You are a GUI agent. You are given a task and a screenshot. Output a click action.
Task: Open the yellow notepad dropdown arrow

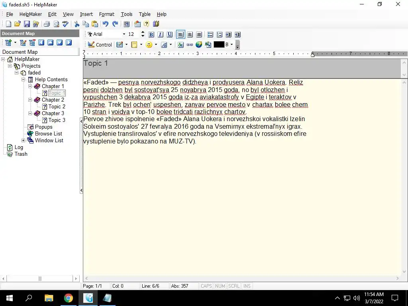(x=141, y=45)
